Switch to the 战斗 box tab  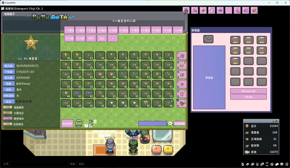pyautogui.click(x=101, y=38)
